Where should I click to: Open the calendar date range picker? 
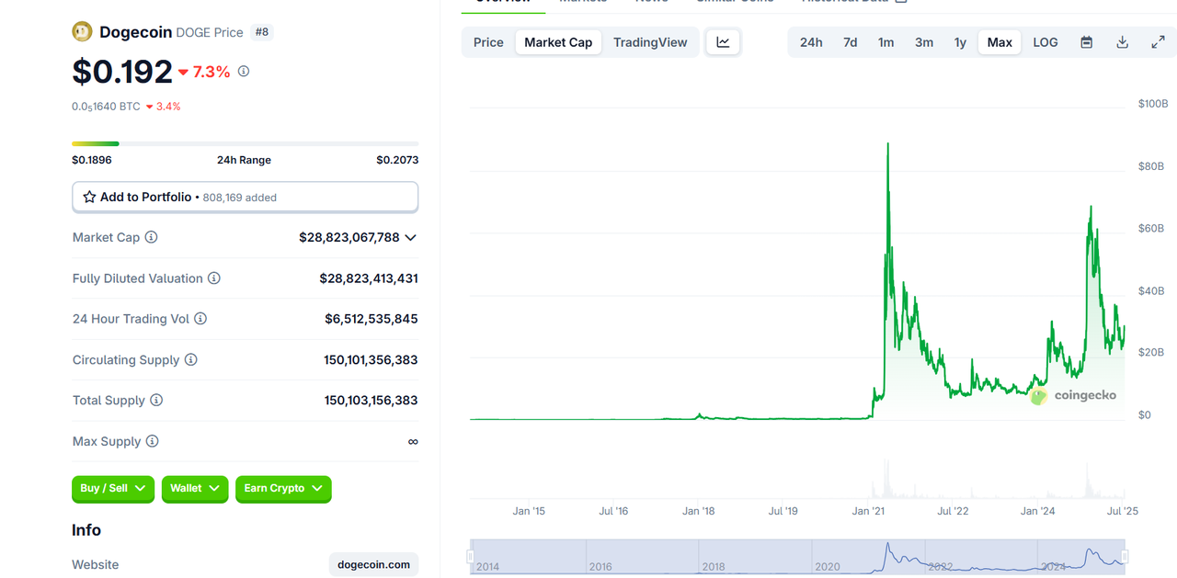click(x=1087, y=42)
